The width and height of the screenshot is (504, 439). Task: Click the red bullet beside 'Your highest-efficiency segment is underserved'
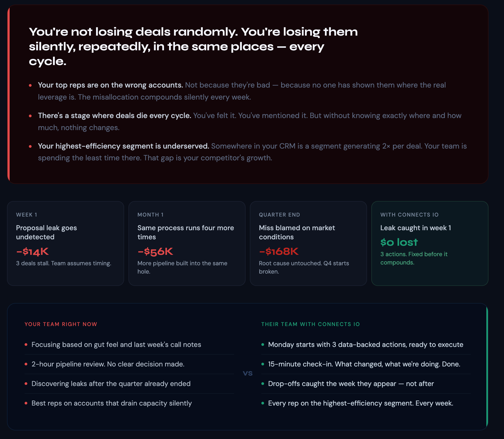(30, 146)
